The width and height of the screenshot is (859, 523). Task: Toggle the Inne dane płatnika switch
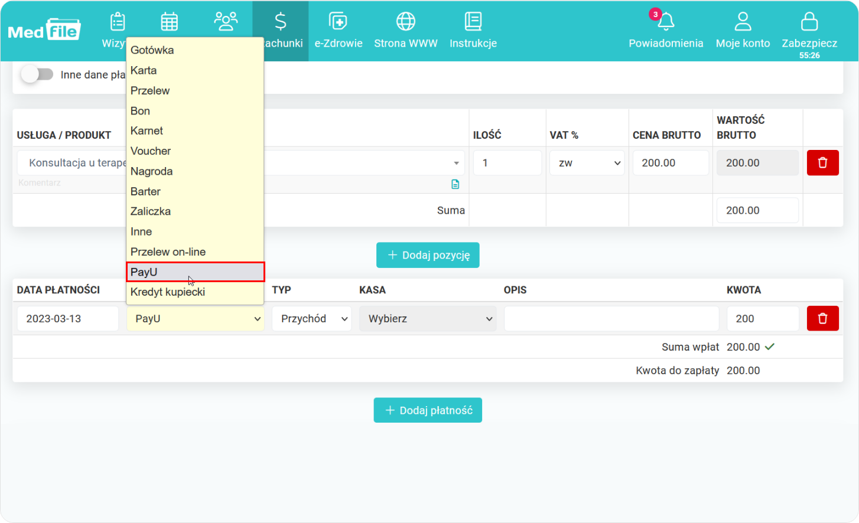click(x=37, y=75)
